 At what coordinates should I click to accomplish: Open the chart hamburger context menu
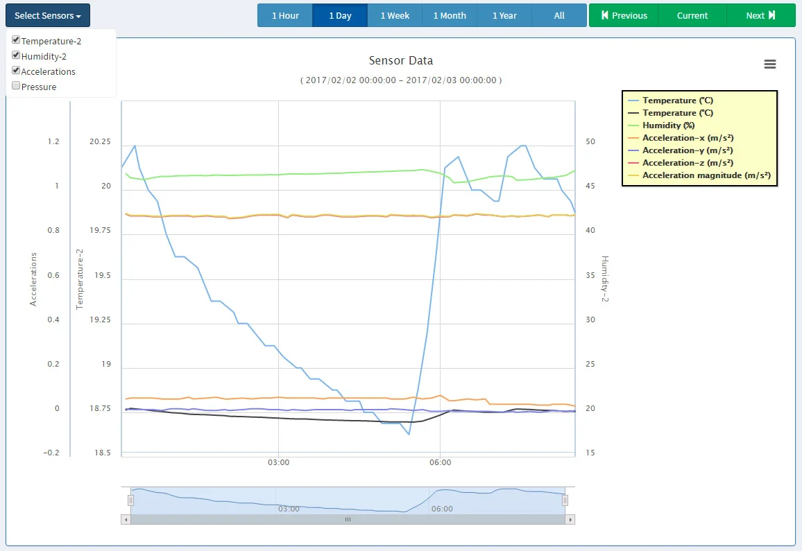click(x=769, y=64)
